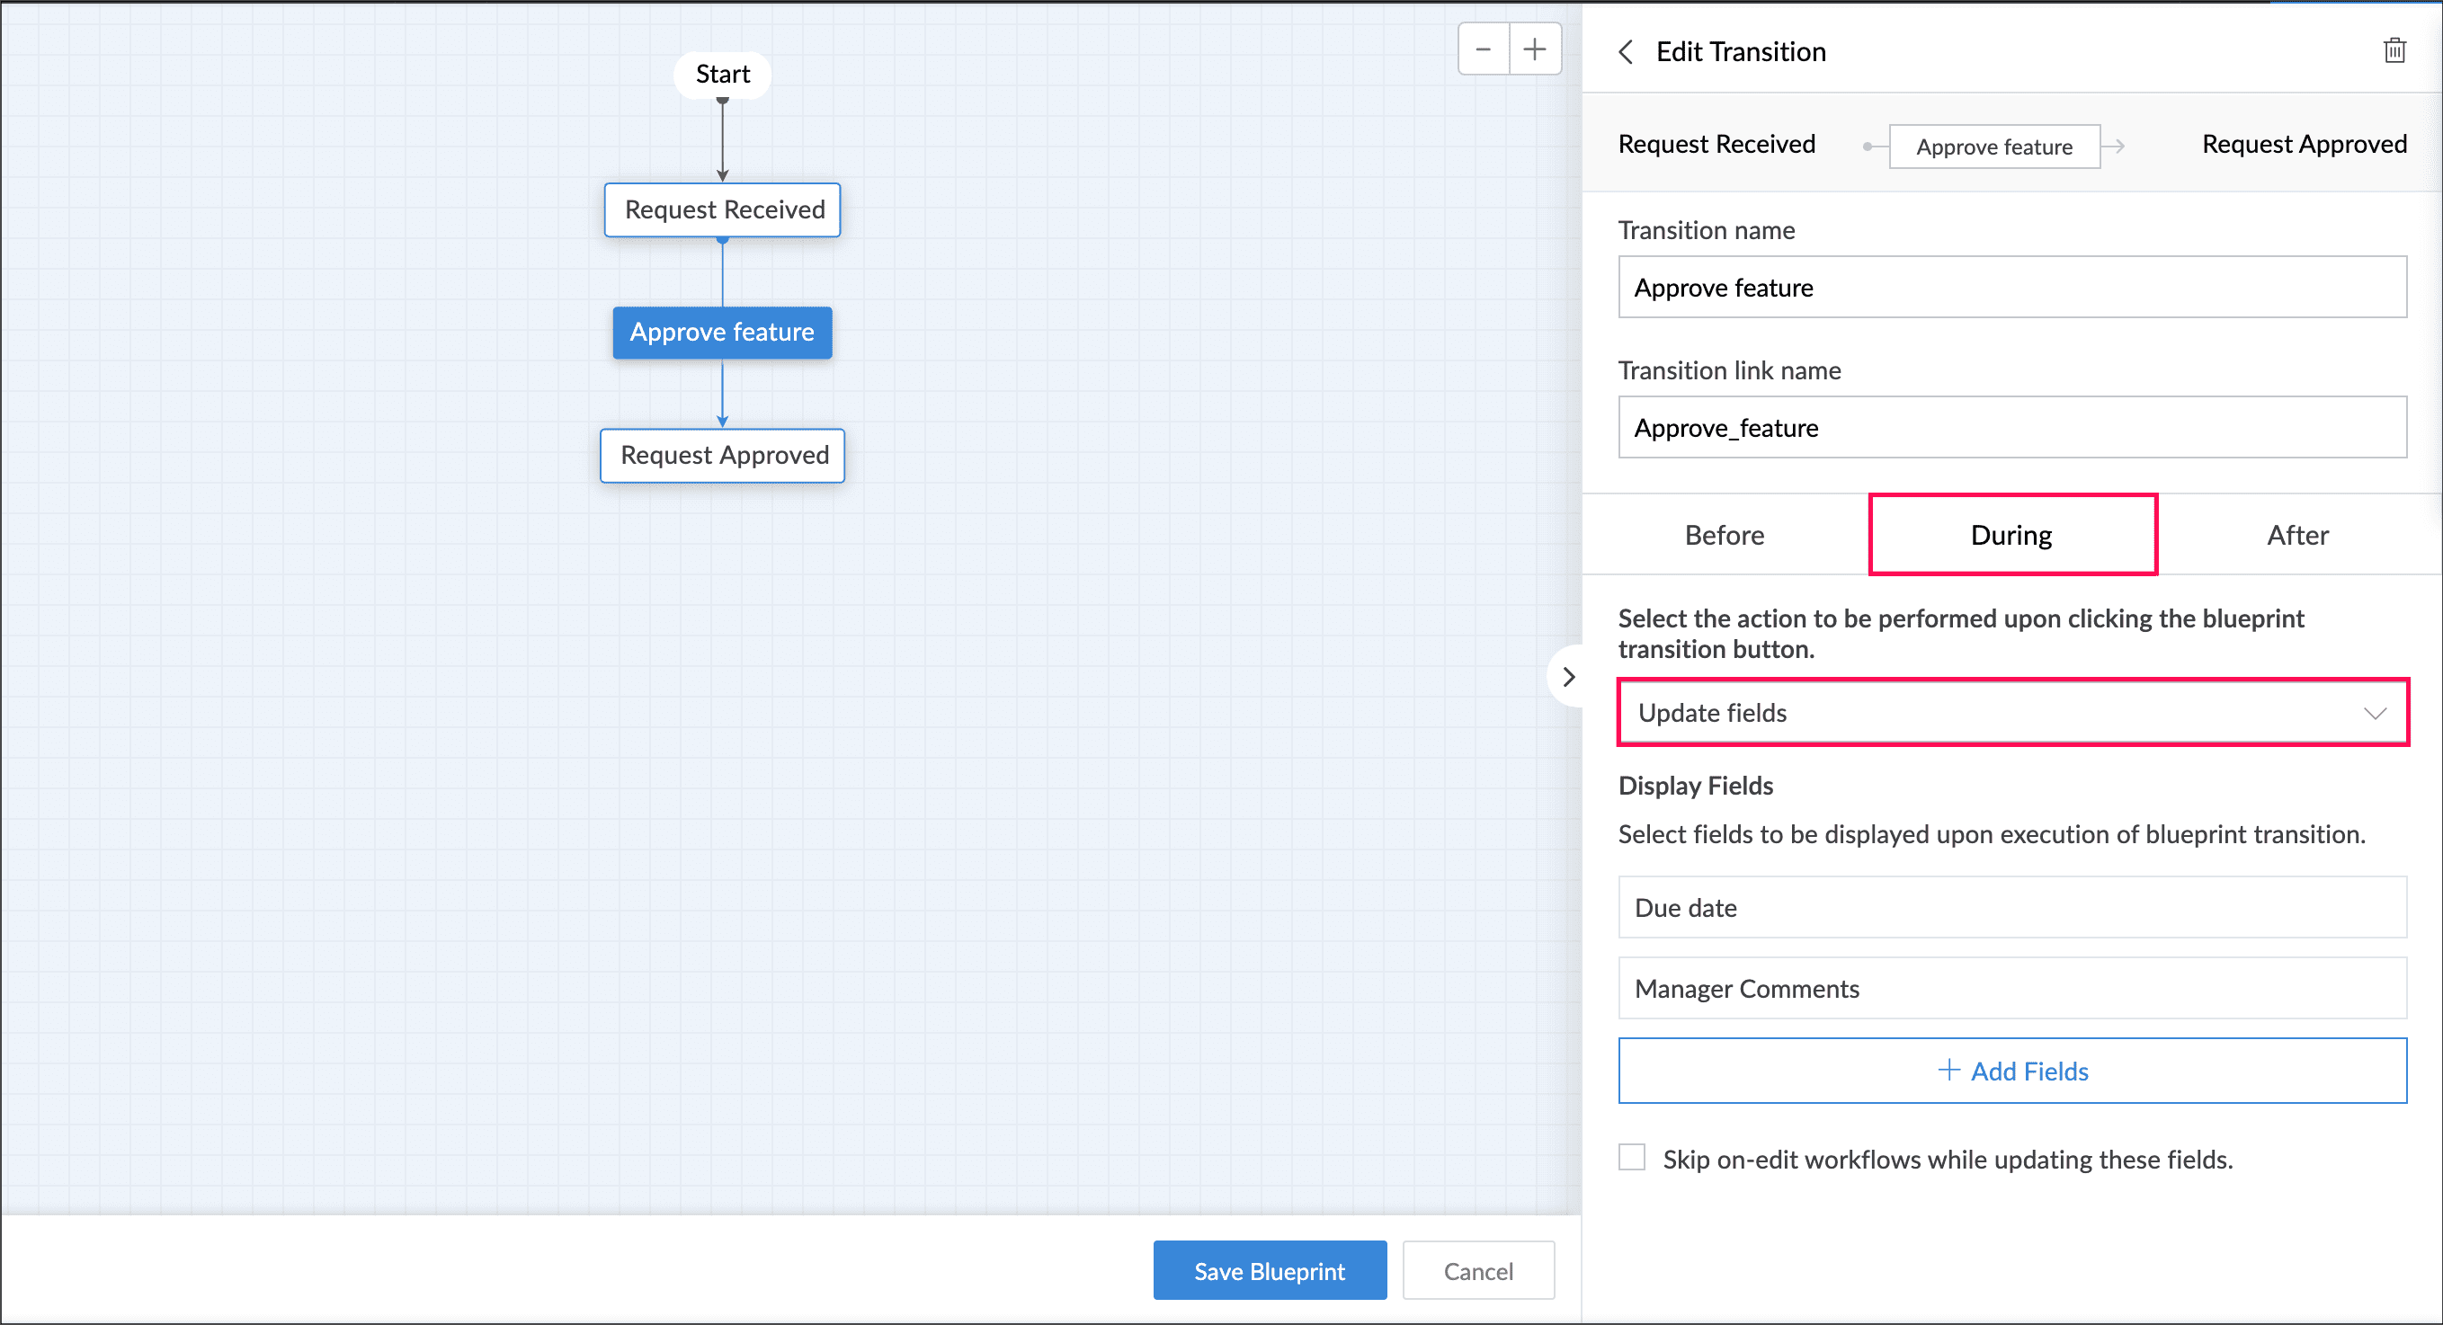Click the Transition name input field
The width and height of the screenshot is (2443, 1325).
(x=2011, y=287)
